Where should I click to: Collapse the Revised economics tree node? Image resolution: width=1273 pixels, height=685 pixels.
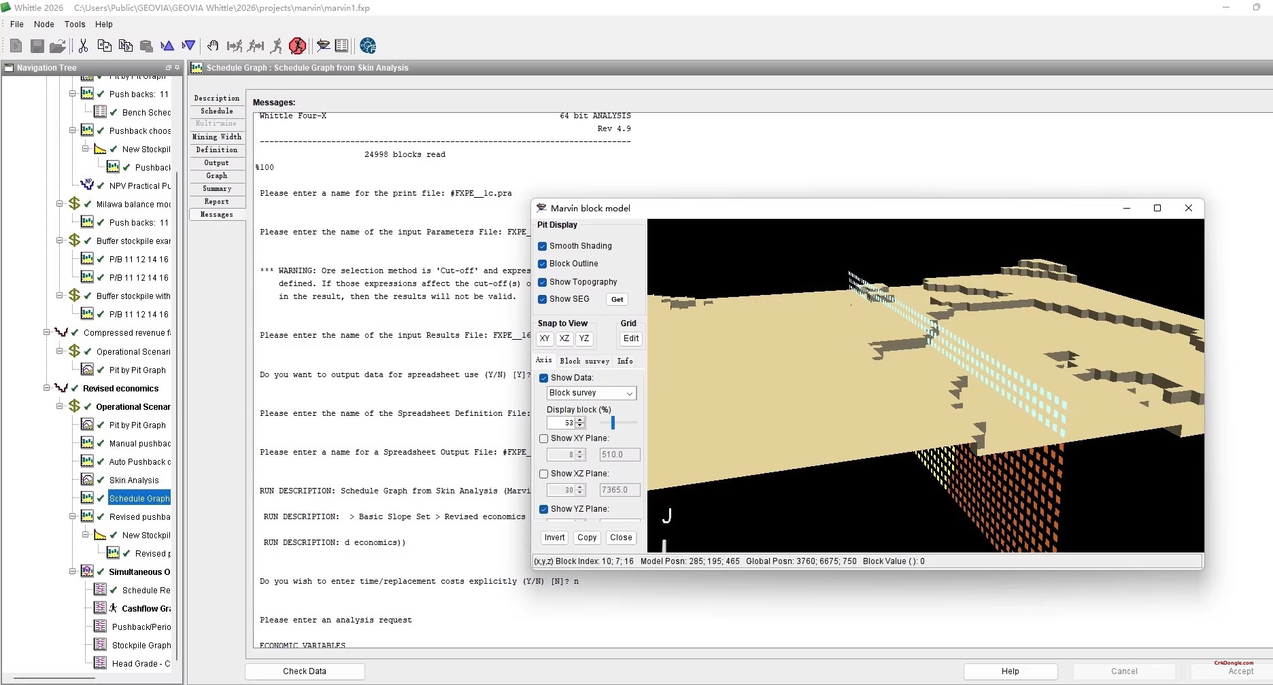[47, 388]
